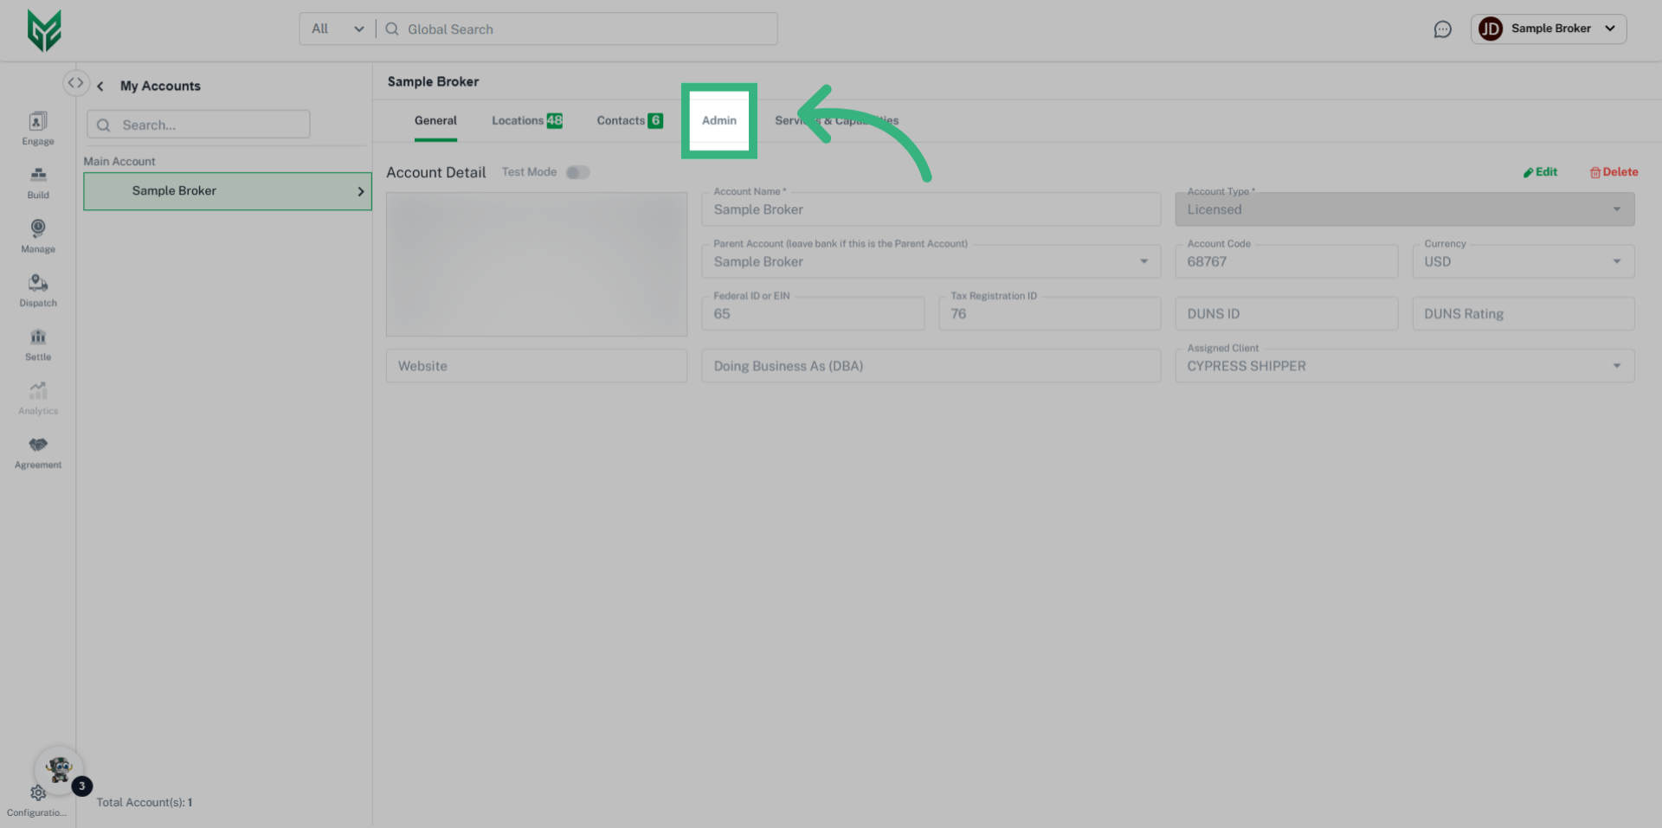1662x828 pixels.
Task: Open the Agreement module
Action: tap(38, 453)
